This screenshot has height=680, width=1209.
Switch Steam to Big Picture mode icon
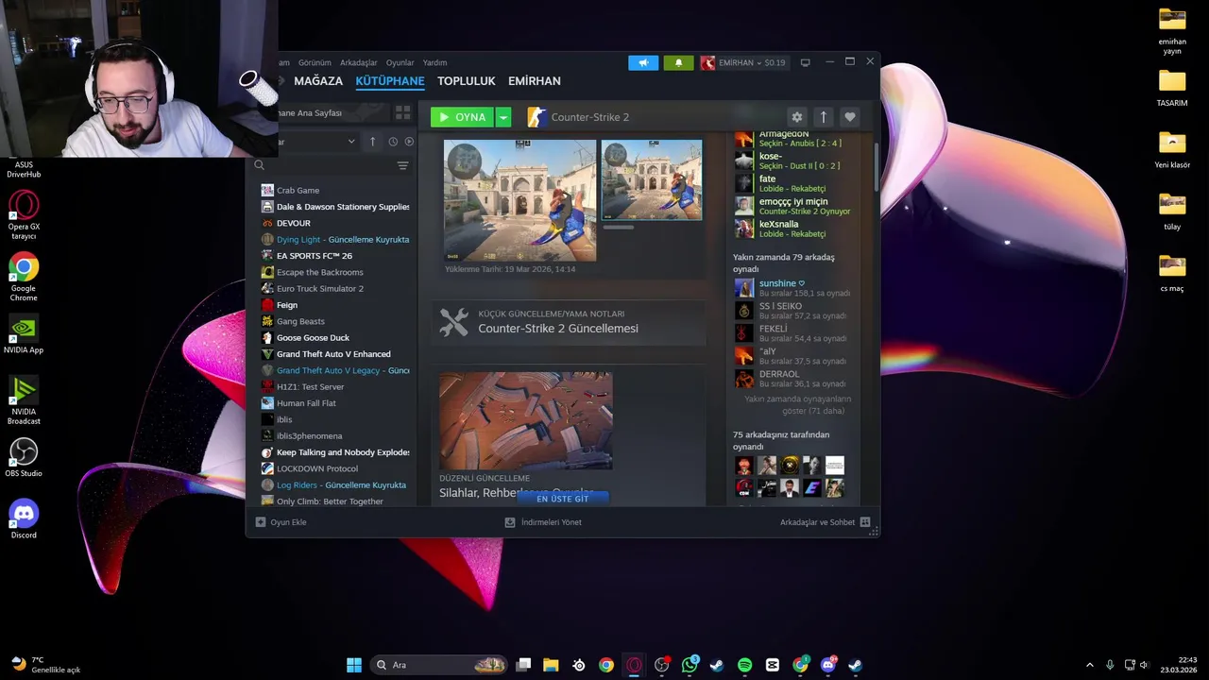(x=805, y=62)
